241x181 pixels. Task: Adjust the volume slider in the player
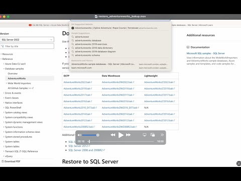[90, 135]
